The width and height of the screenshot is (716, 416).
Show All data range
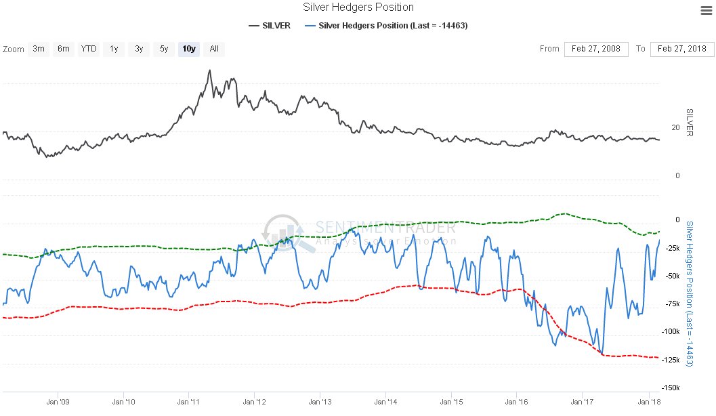pos(214,49)
